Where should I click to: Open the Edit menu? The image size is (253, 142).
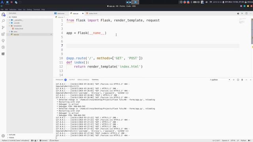pyautogui.click(x=6, y=9)
